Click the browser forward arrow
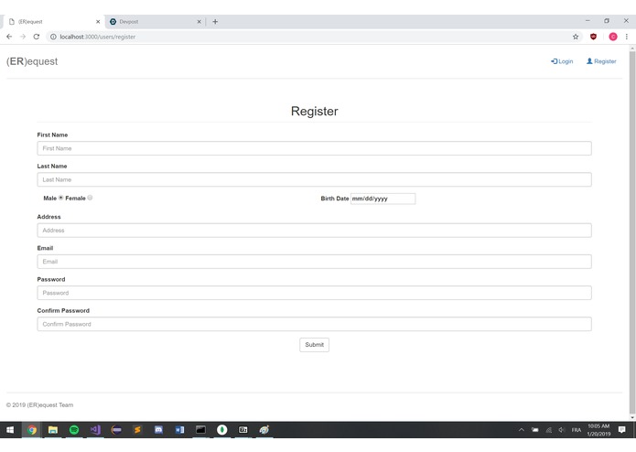 [x=23, y=37]
